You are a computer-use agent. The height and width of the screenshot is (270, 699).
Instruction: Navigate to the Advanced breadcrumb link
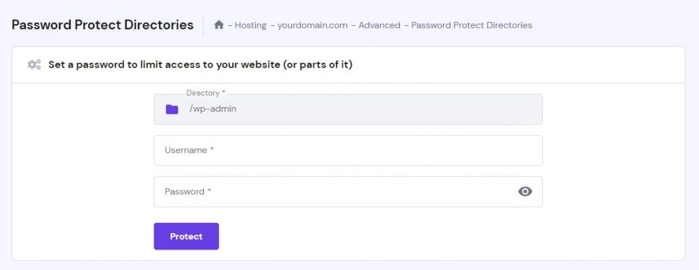pyautogui.click(x=380, y=25)
